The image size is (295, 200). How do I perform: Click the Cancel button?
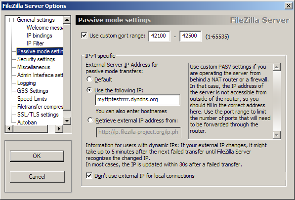pos(37,177)
